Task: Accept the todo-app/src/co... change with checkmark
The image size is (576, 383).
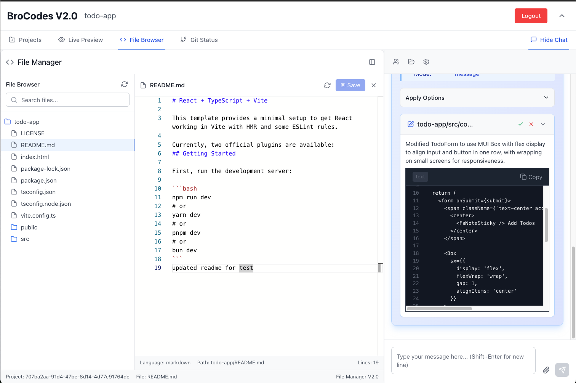Action: pos(520,124)
